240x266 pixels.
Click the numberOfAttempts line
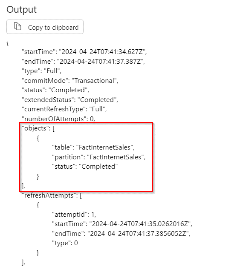pos(58,119)
